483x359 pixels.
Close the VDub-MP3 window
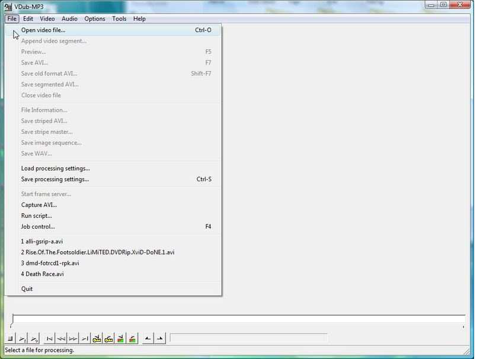[460, 5]
